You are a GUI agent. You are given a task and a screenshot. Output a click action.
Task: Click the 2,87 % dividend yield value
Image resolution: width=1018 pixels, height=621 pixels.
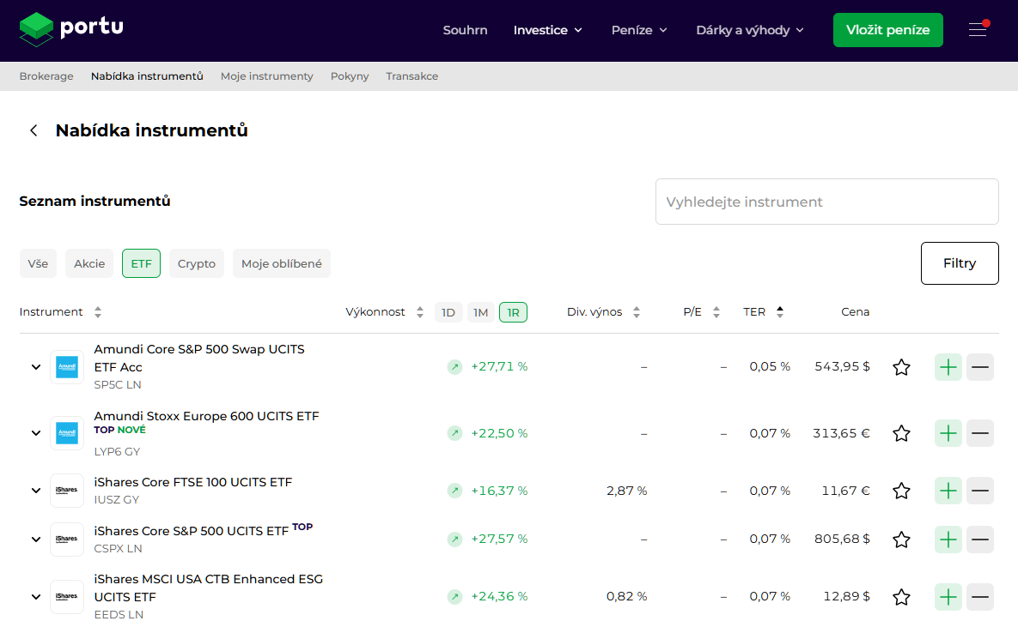[626, 491]
